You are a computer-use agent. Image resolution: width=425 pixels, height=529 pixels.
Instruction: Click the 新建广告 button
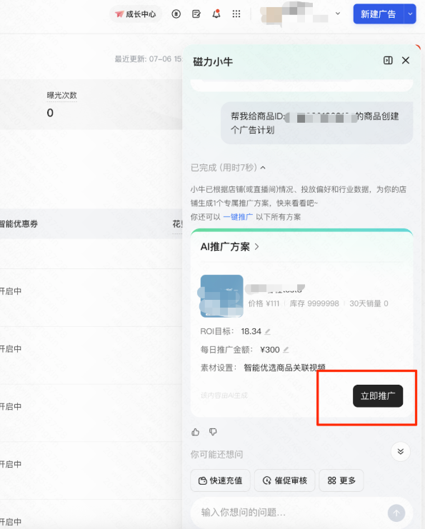coord(378,14)
